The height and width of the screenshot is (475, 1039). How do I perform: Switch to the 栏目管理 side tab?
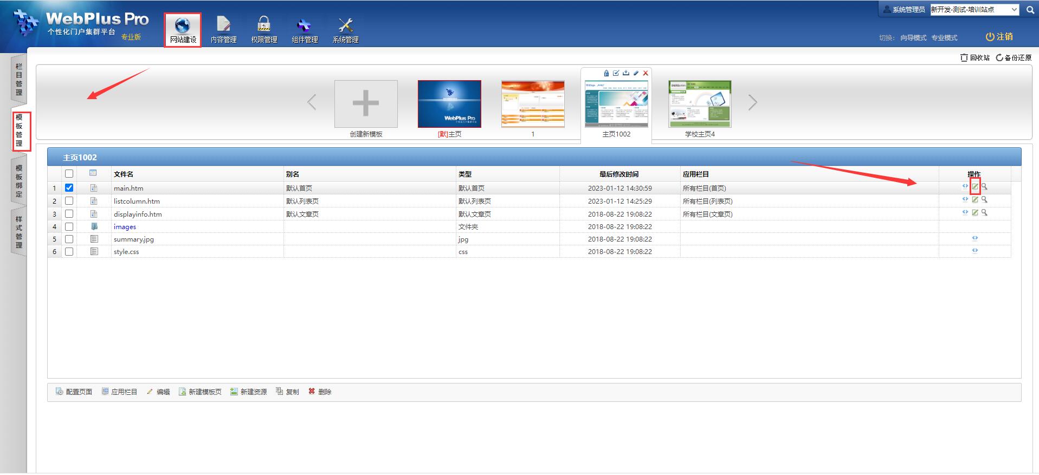pyautogui.click(x=19, y=79)
